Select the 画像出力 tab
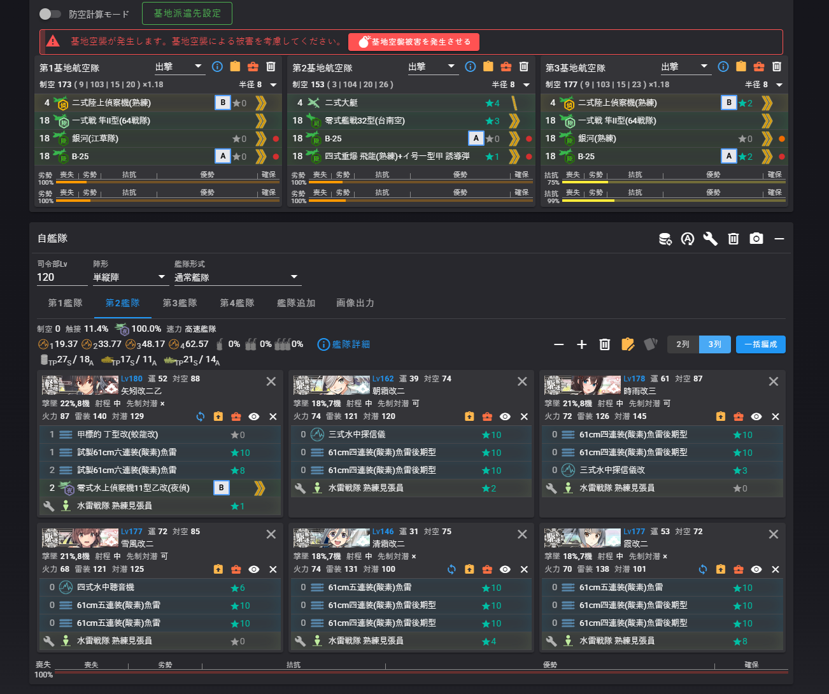The image size is (829, 694). pyautogui.click(x=355, y=303)
